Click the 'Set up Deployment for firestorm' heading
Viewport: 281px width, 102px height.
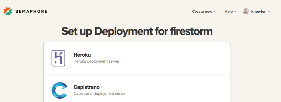[137, 31]
